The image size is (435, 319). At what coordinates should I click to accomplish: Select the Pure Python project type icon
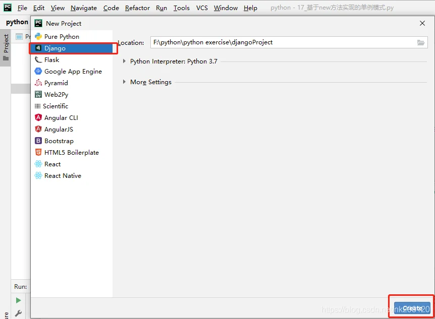[x=38, y=37]
